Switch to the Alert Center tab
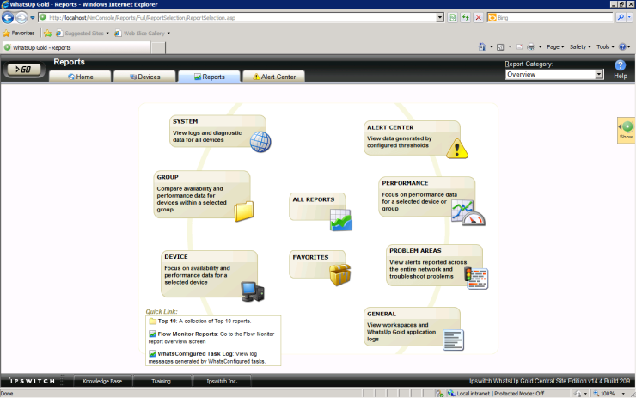 click(274, 77)
